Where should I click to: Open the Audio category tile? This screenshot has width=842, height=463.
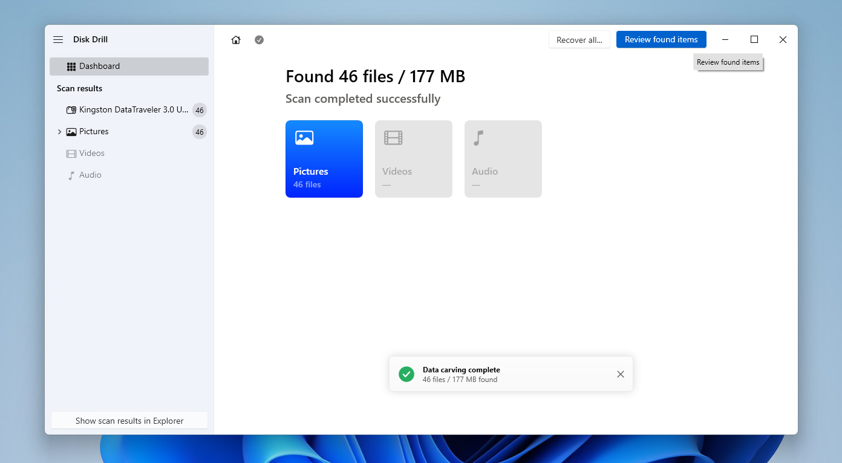pyautogui.click(x=503, y=159)
